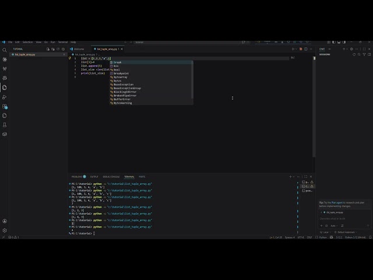Click the editor vertical scrollbar
Screen dimensions: 373x280
coord(314,107)
